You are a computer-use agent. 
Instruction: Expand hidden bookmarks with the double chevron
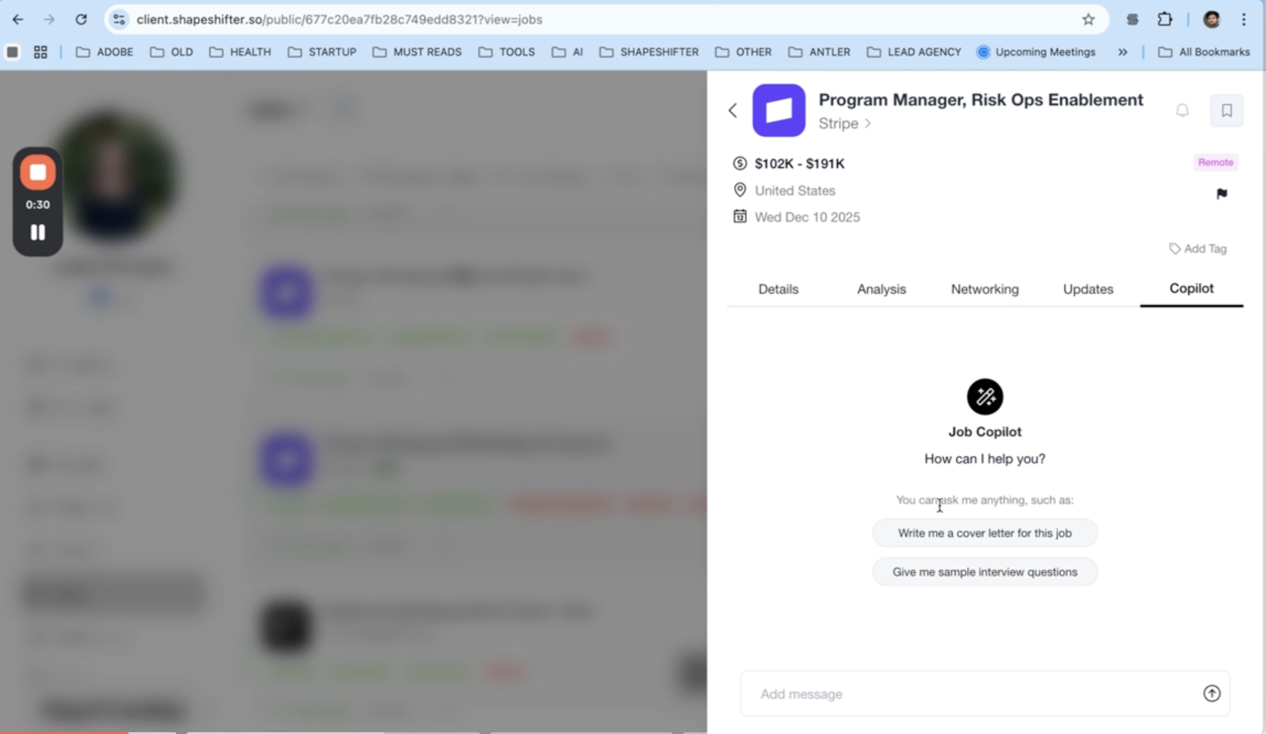pyautogui.click(x=1123, y=52)
